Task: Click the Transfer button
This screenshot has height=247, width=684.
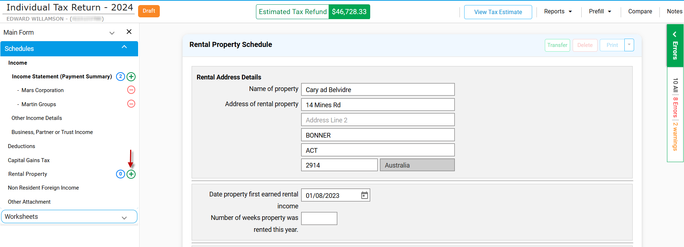Action: pos(557,45)
